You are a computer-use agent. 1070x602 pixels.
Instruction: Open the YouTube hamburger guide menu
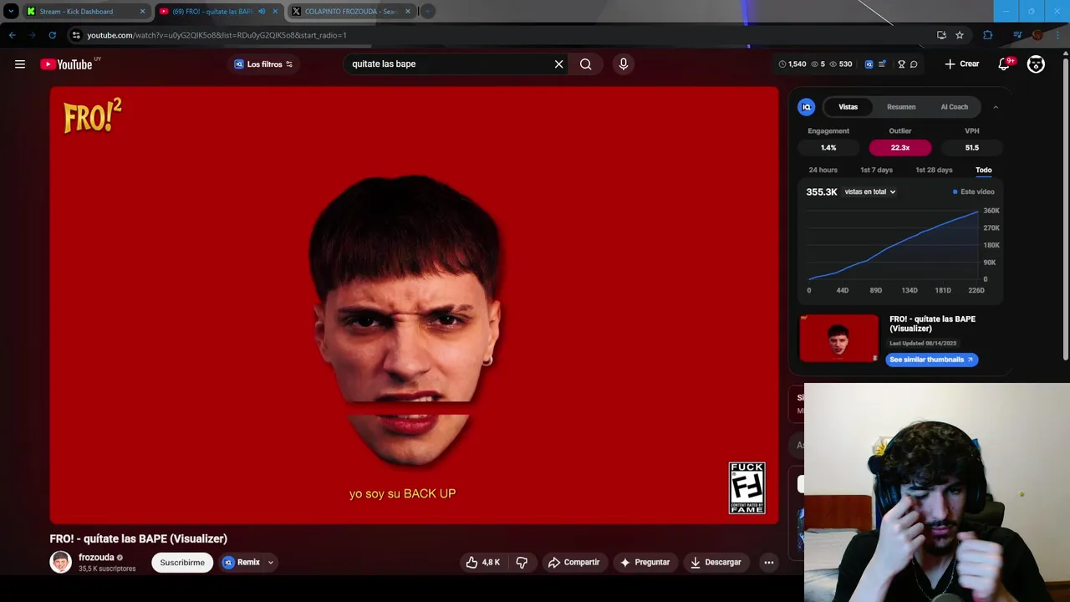point(20,64)
